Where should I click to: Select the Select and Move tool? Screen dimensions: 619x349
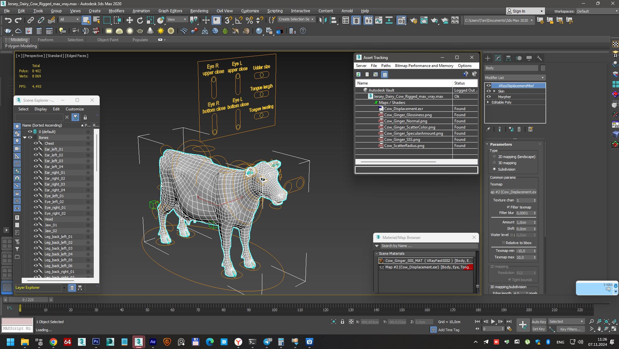click(129, 20)
